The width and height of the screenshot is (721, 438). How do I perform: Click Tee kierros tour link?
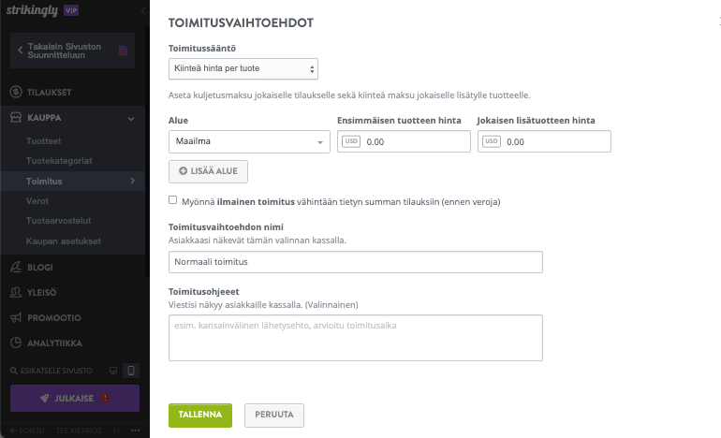point(79,431)
